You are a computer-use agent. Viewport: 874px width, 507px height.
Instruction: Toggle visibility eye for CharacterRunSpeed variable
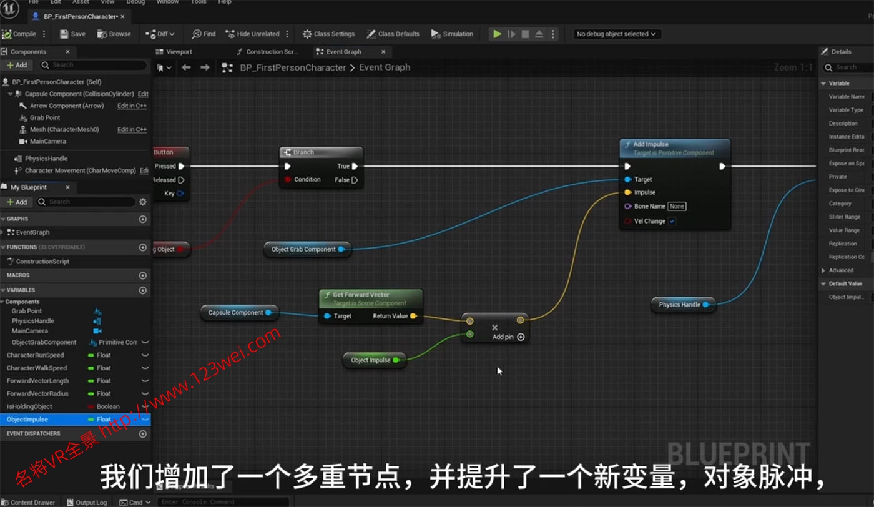point(145,355)
